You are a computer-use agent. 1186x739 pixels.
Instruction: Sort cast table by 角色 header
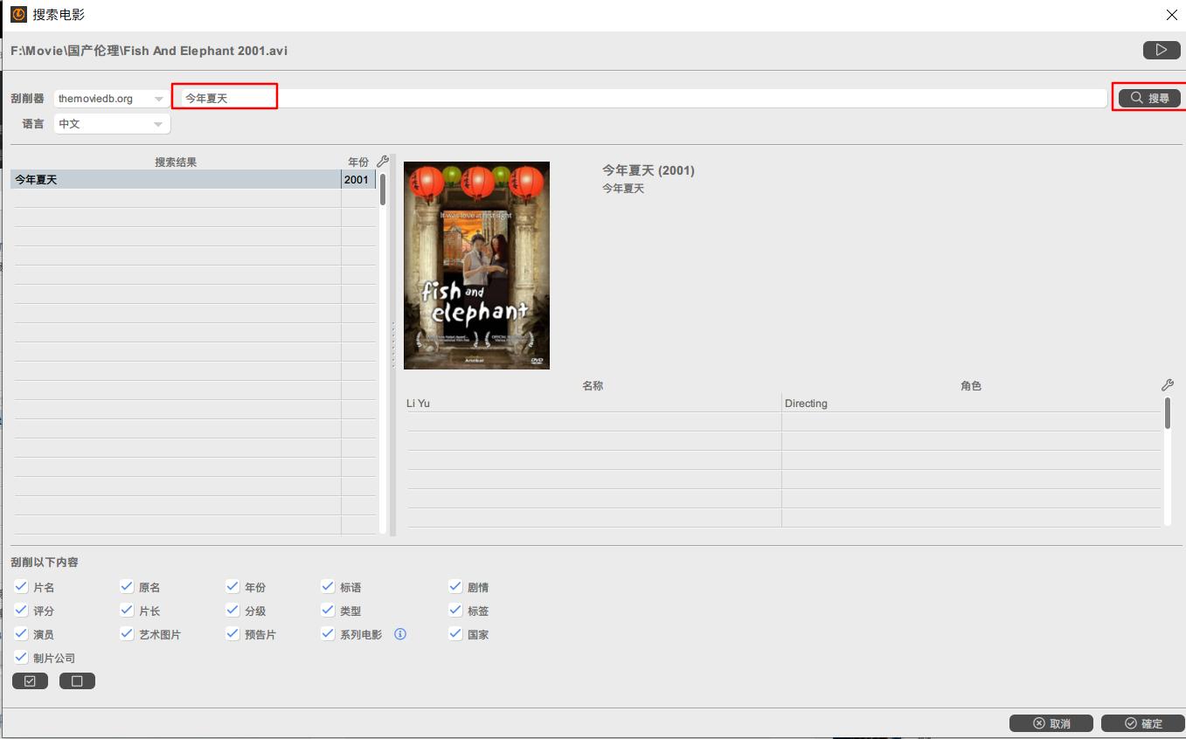(x=971, y=385)
